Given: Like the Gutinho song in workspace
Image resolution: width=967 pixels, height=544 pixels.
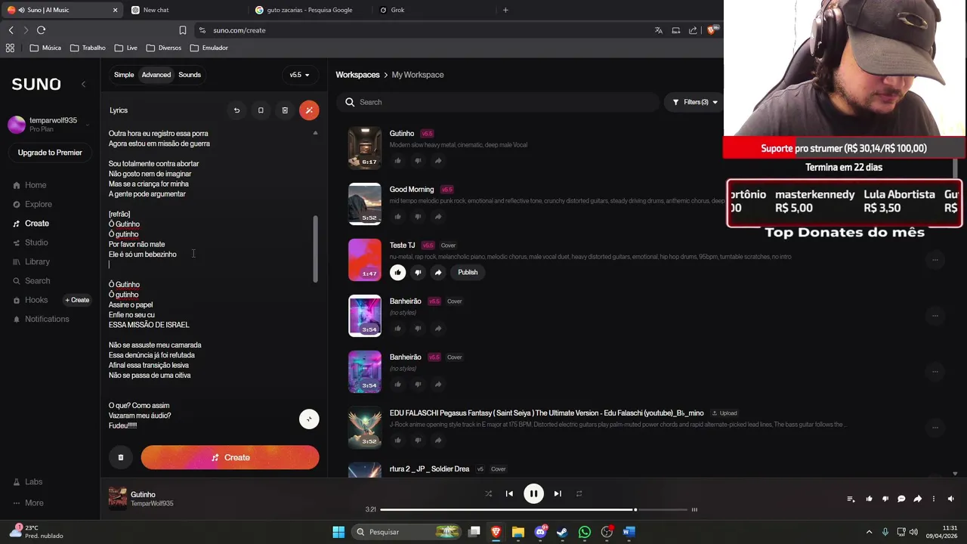Looking at the screenshot, I should coord(397,160).
